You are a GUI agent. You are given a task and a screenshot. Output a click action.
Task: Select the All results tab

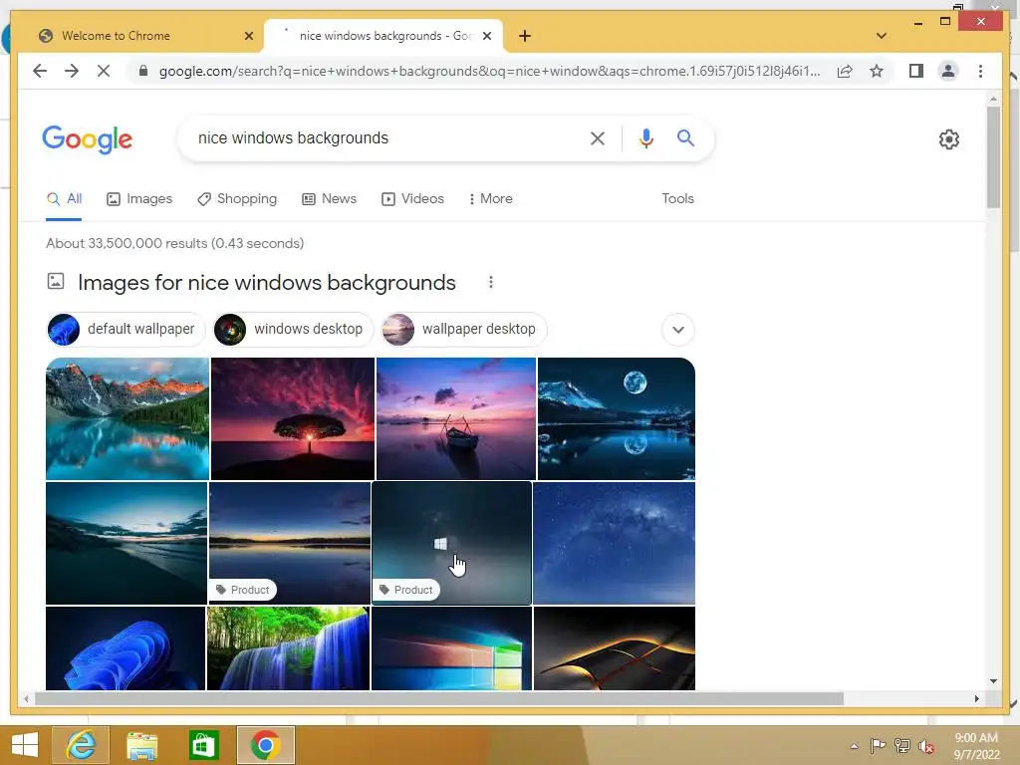coord(65,199)
